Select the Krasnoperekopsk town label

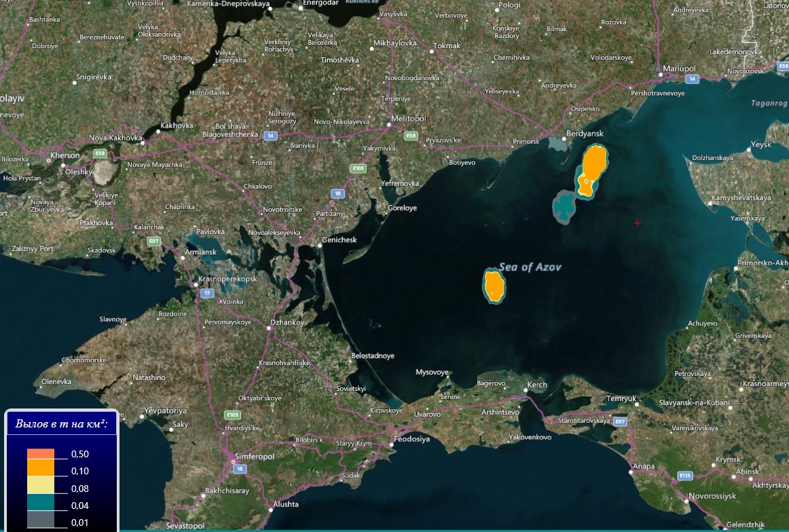click(227, 279)
